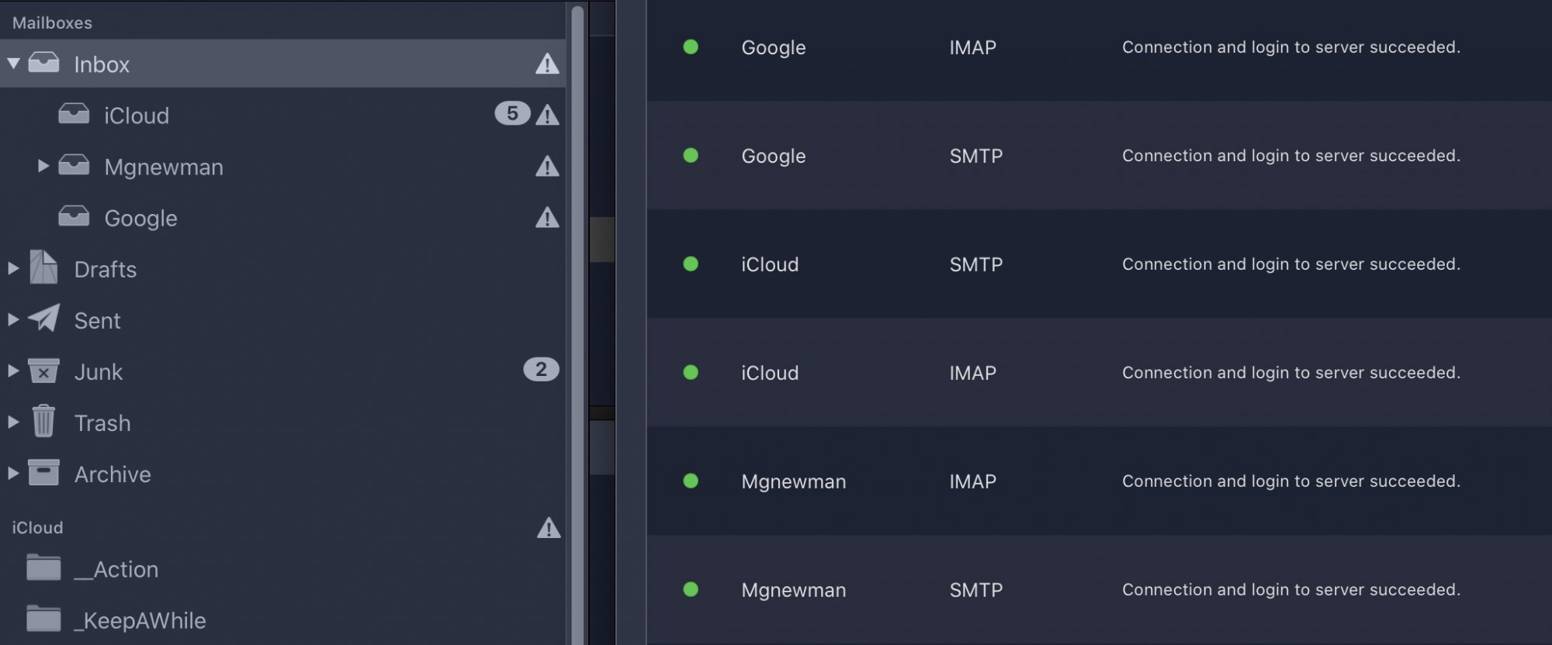
Task: Click the Drafts document icon
Action: point(43,267)
